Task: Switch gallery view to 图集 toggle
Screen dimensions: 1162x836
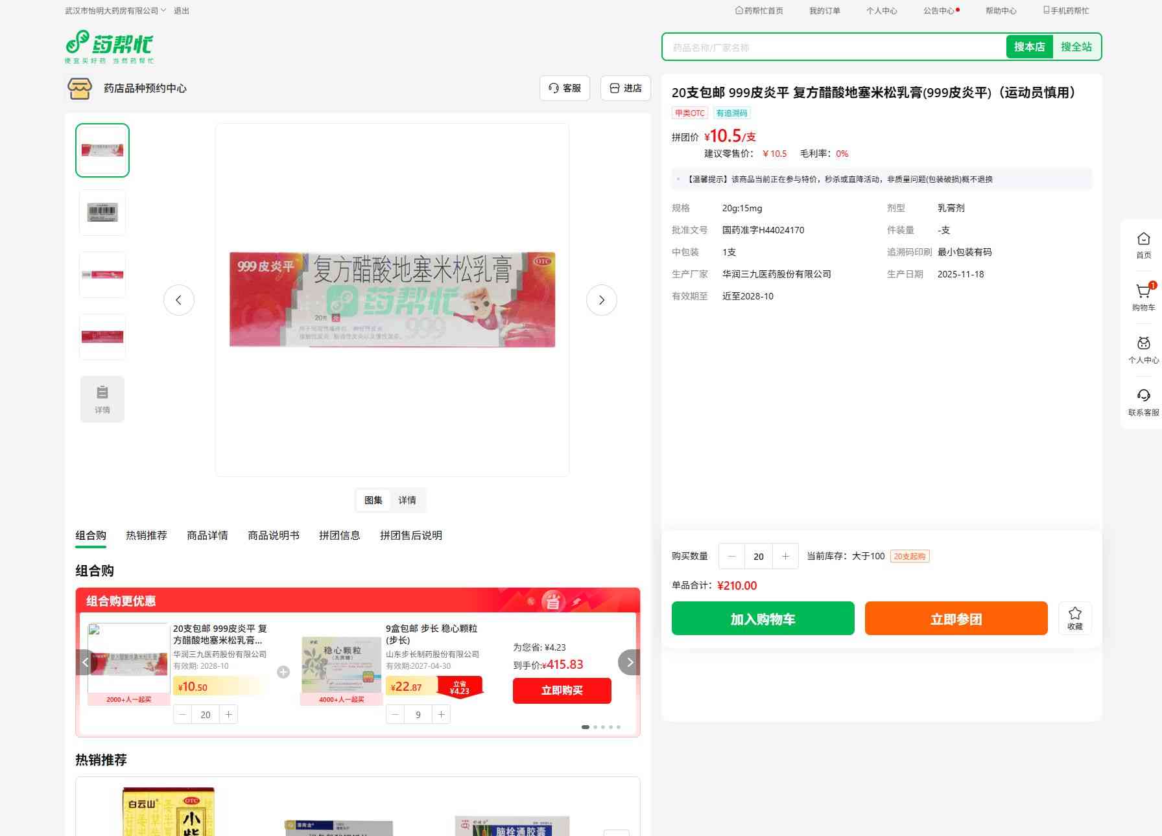Action: tap(373, 500)
